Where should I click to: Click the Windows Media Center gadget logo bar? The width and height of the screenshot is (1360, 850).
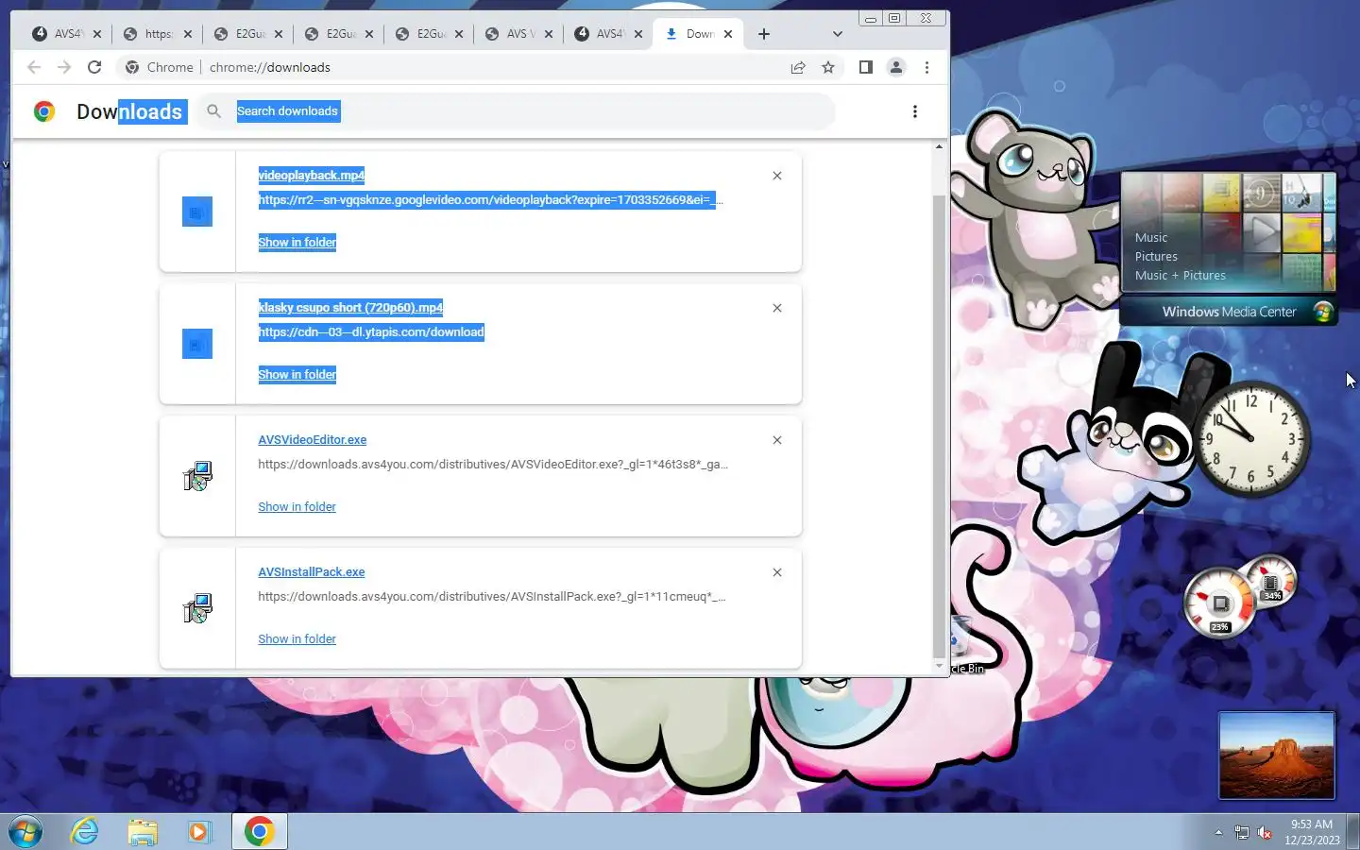1229,312
